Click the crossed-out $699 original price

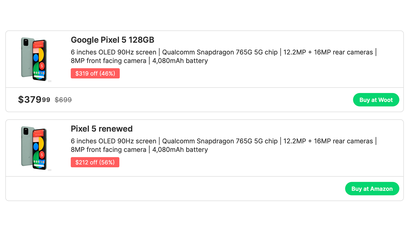(63, 100)
